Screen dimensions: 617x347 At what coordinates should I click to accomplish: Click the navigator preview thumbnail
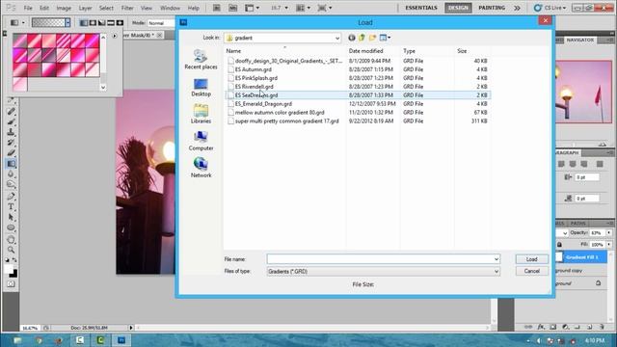pyautogui.click(x=583, y=92)
